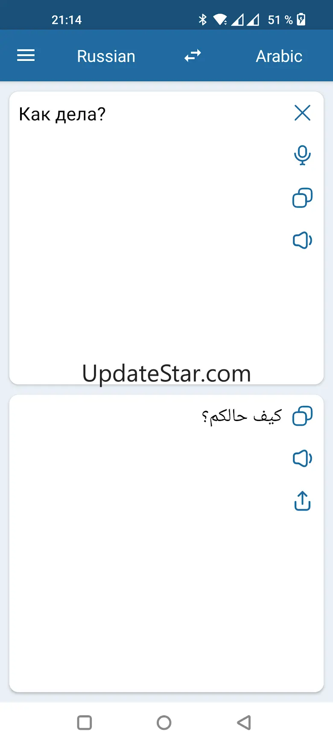Select the Arabic translated text

(242, 416)
